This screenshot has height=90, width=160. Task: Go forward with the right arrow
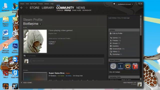click(26, 8)
